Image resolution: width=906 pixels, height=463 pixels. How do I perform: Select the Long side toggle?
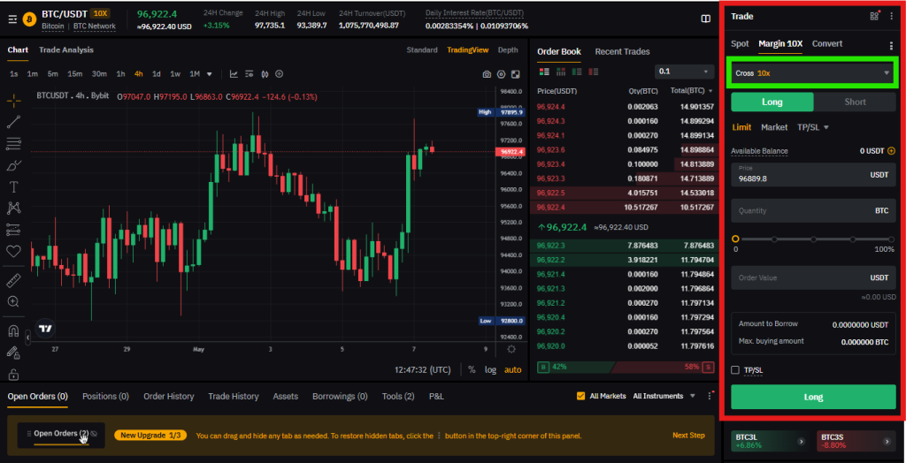click(772, 102)
